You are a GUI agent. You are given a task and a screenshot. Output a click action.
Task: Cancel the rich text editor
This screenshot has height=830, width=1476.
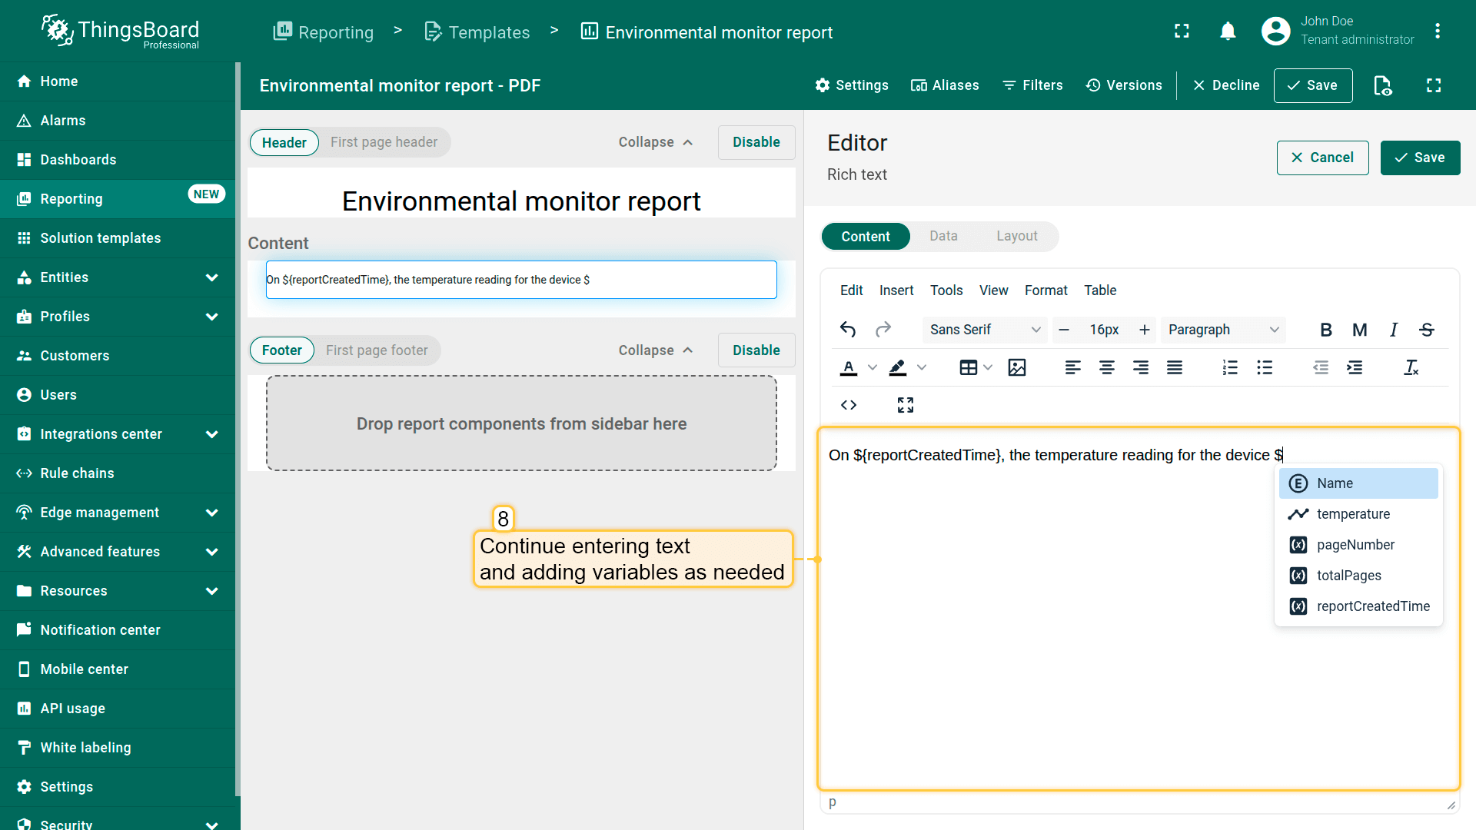pyautogui.click(x=1322, y=158)
